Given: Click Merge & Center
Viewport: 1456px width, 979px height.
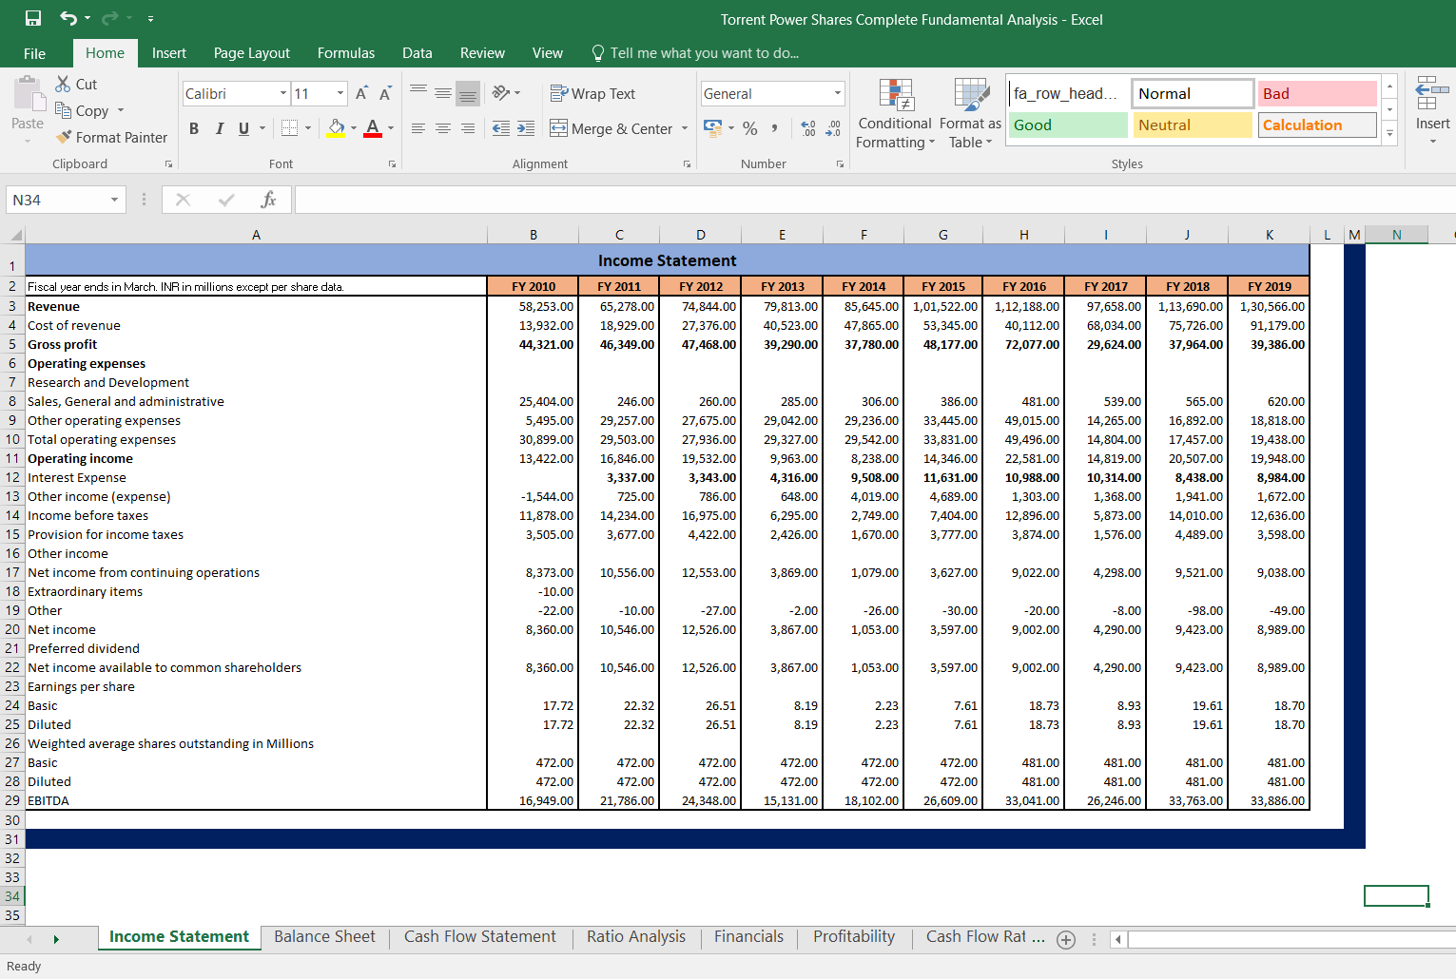Looking at the screenshot, I should coord(612,128).
